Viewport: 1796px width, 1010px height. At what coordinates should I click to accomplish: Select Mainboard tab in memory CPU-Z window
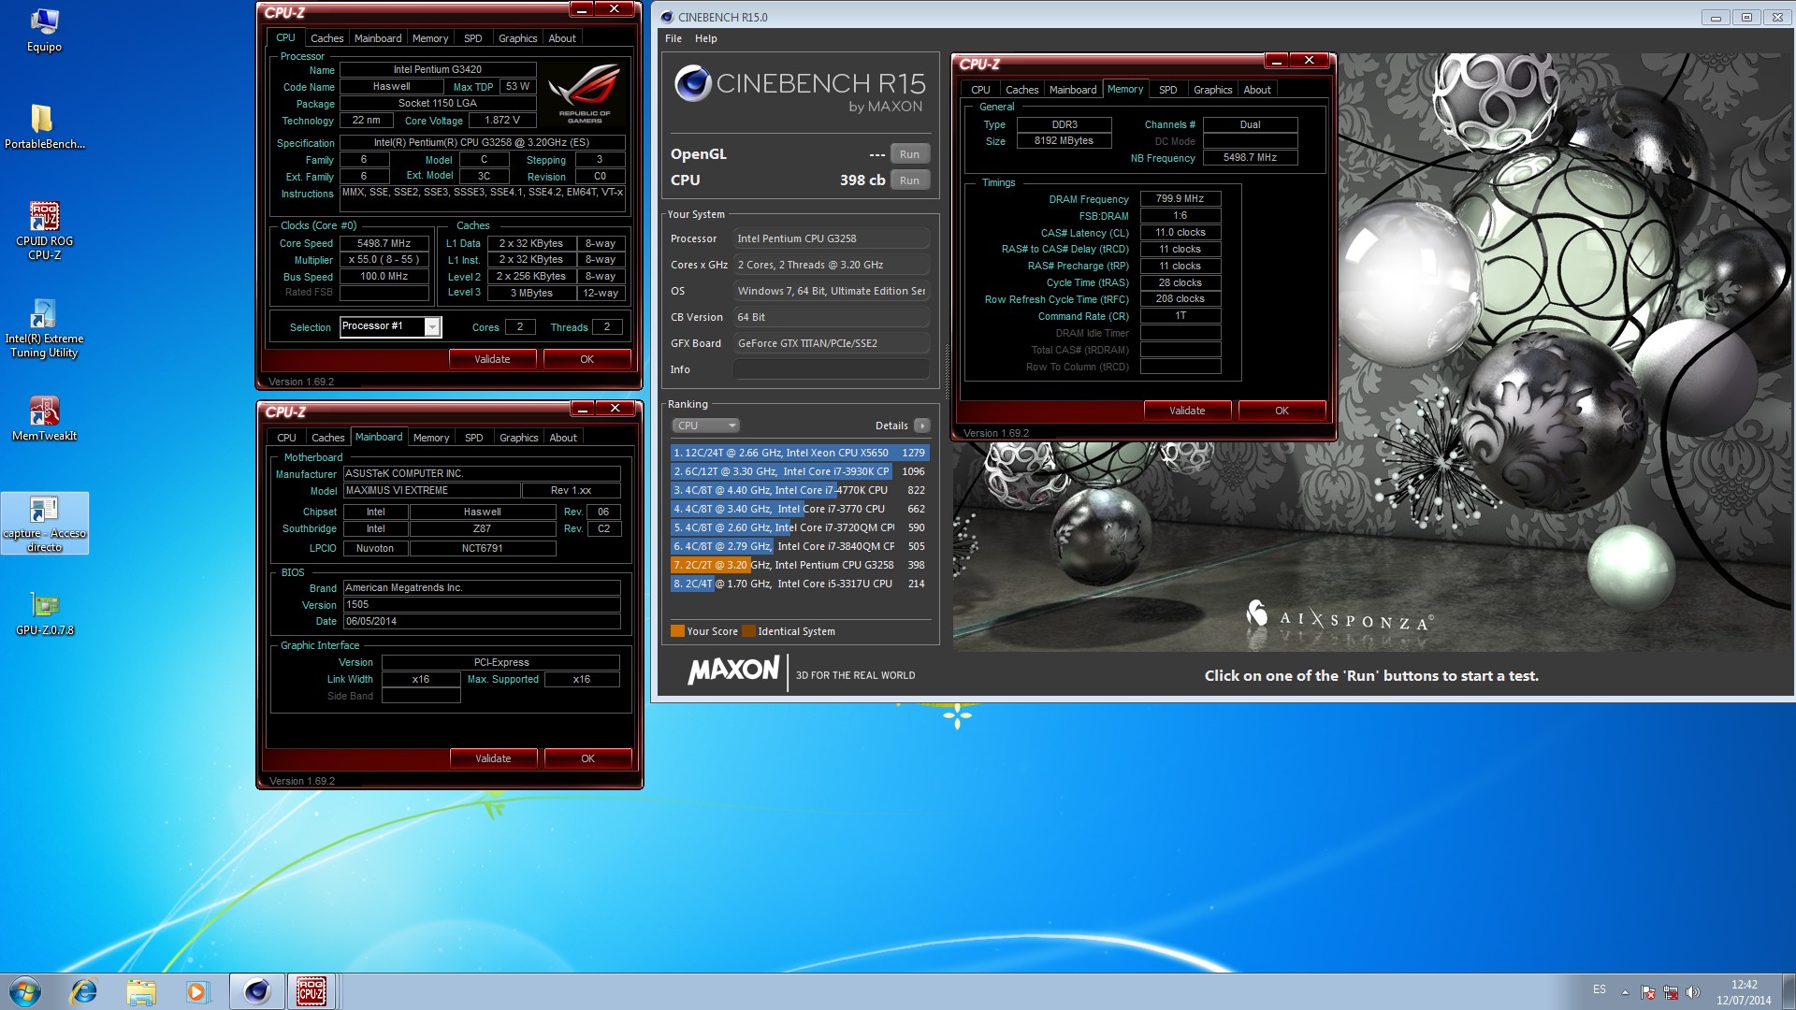pyautogui.click(x=1073, y=90)
